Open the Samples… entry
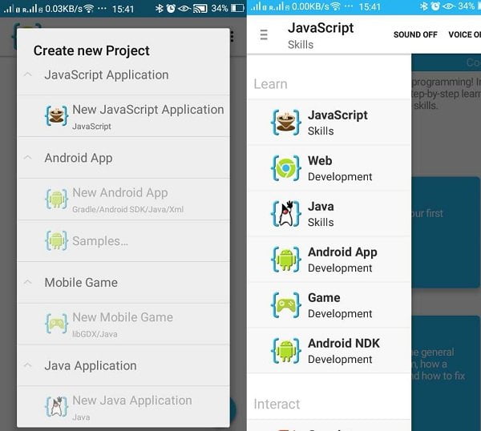The height and width of the screenshot is (431, 481). [124, 240]
